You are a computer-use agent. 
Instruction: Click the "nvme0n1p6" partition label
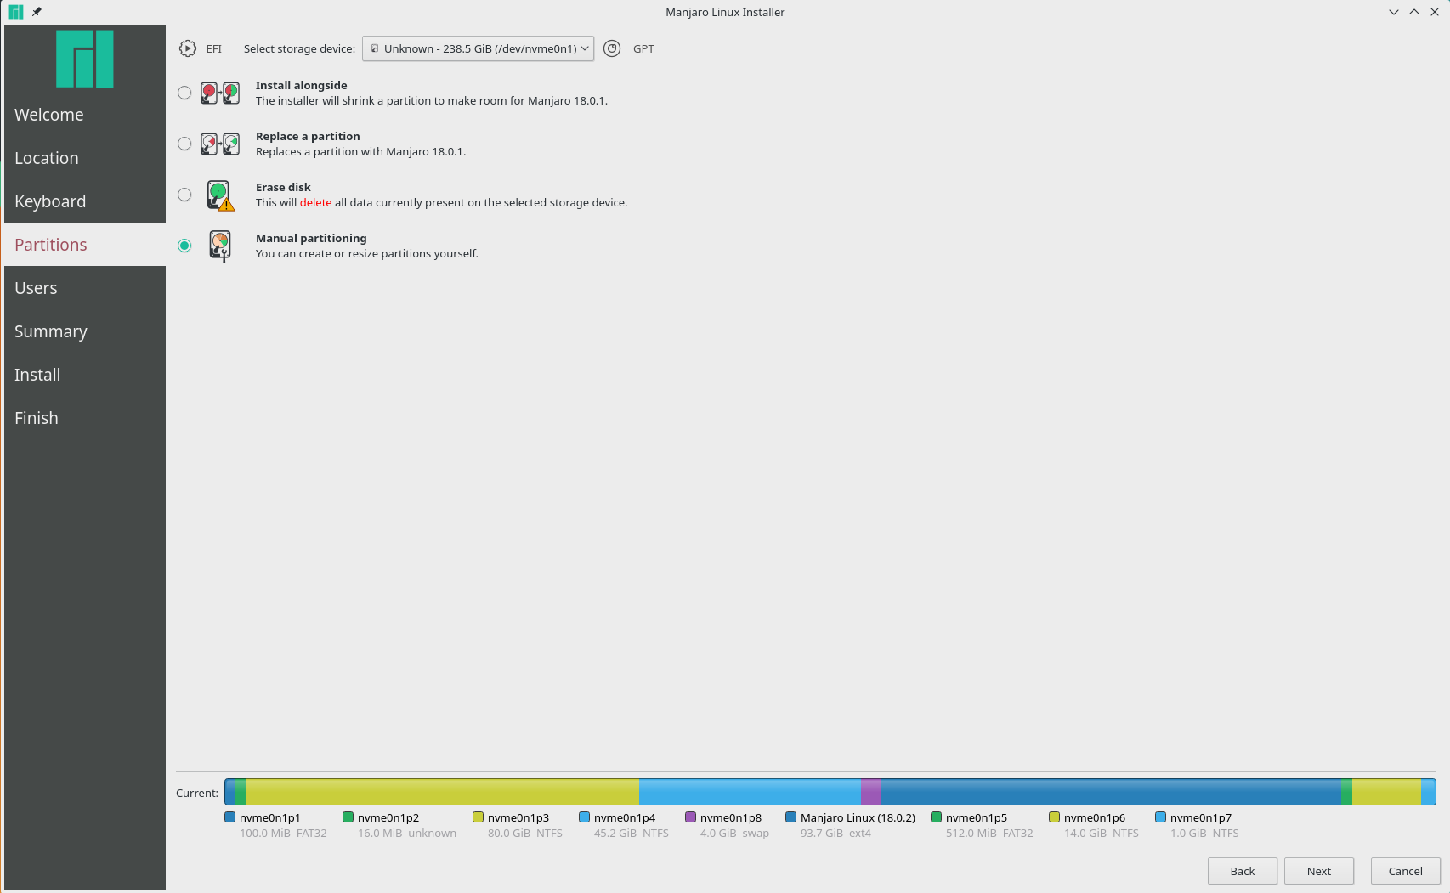point(1095,817)
